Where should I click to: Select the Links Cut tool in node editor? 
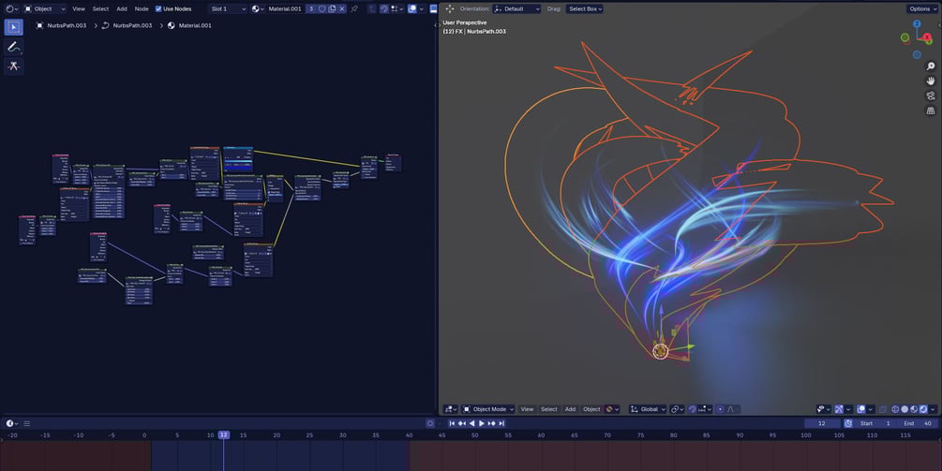click(13, 66)
